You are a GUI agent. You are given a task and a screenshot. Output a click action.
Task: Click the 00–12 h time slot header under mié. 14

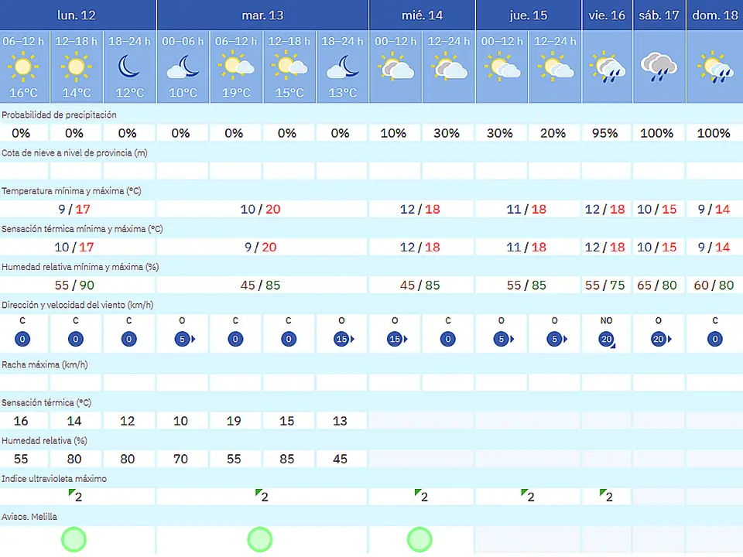[395, 41]
